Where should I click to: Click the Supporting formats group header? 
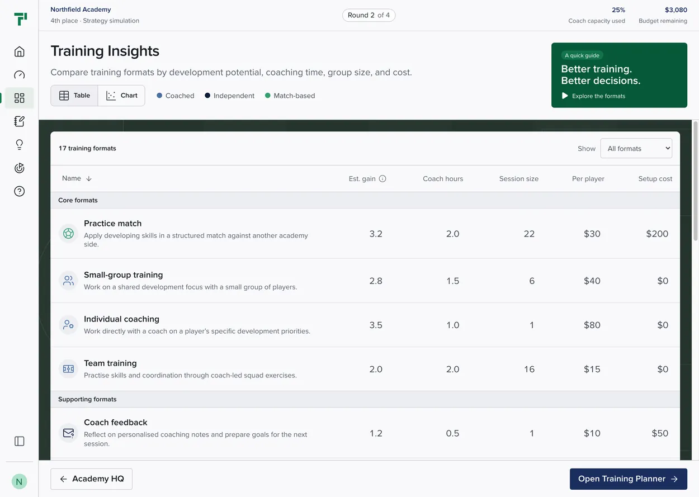point(365,399)
